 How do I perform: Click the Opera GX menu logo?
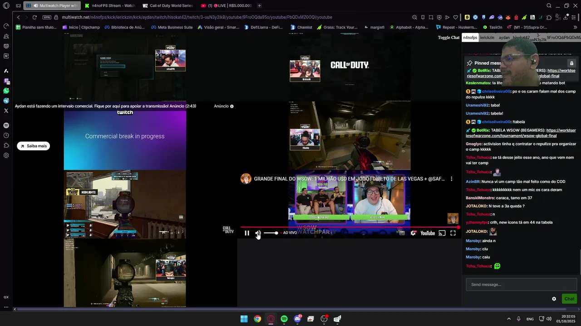click(6, 5)
